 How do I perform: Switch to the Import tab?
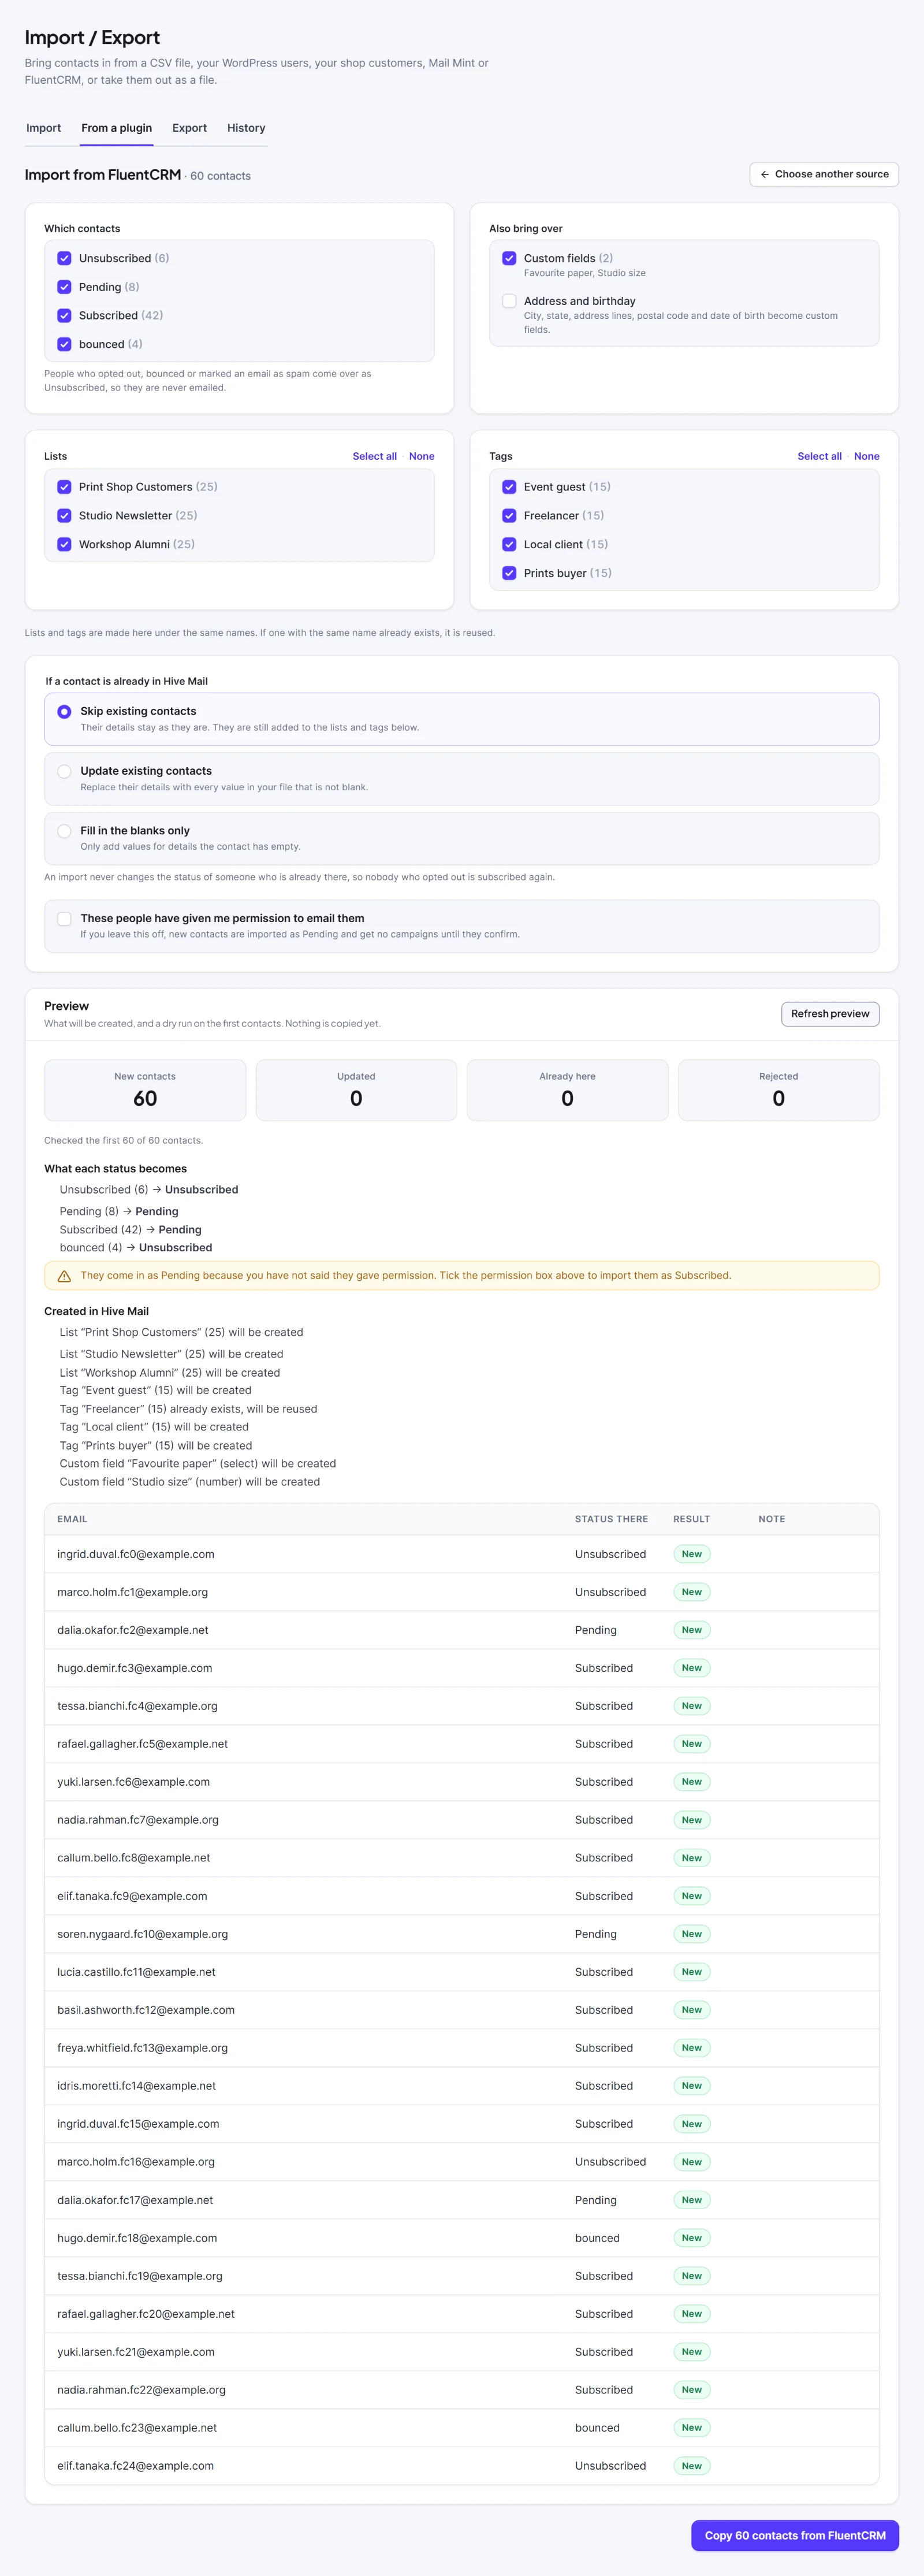[x=43, y=128]
